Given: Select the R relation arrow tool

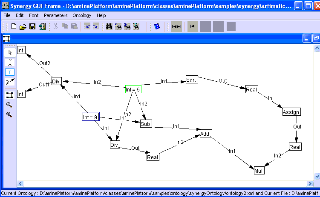Looking at the screenshot, I should coord(10,82).
